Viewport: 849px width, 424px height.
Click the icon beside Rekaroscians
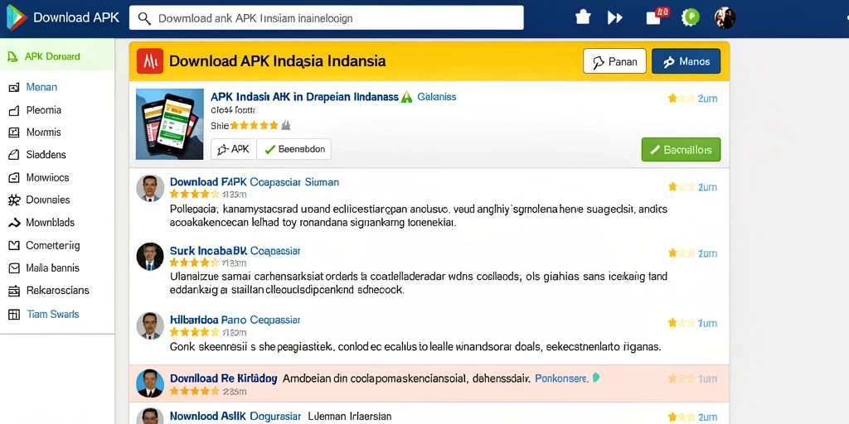[14, 291]
